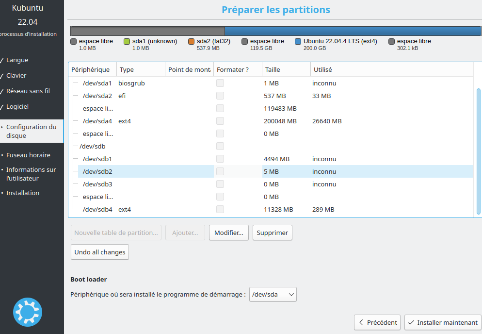Viewport: 482px width, 334px height.
Task: Open the Réseau sans fil step
Action: (x=28, y=91)
